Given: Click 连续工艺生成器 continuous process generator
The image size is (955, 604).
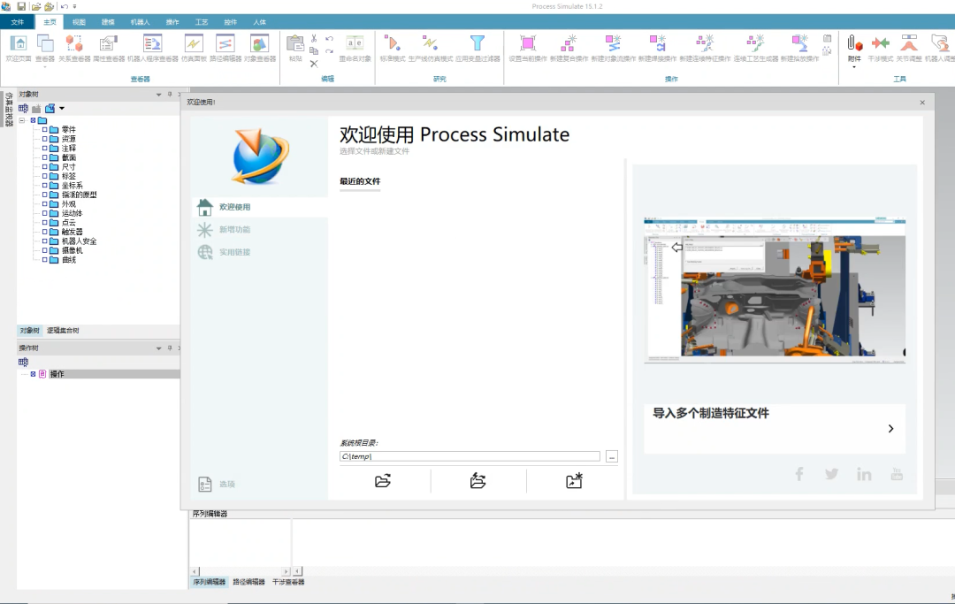Looking at the screenshot, I should (755, 48).
